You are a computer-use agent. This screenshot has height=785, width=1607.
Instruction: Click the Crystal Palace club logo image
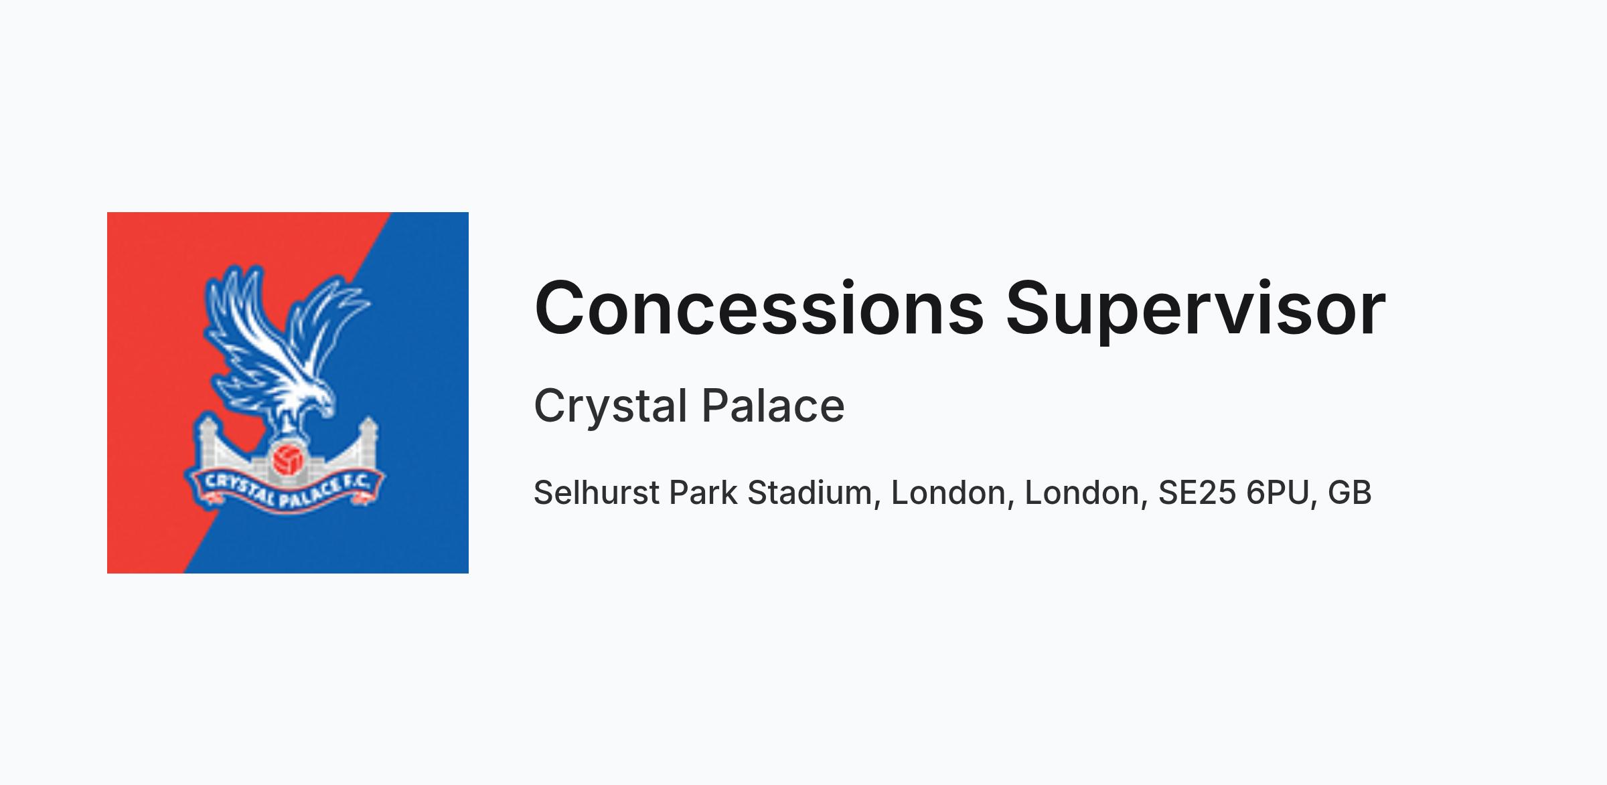[288, 393]
